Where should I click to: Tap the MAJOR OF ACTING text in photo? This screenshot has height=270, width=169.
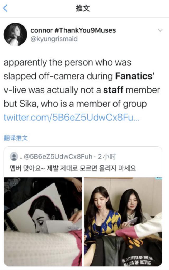coord(137,262)
